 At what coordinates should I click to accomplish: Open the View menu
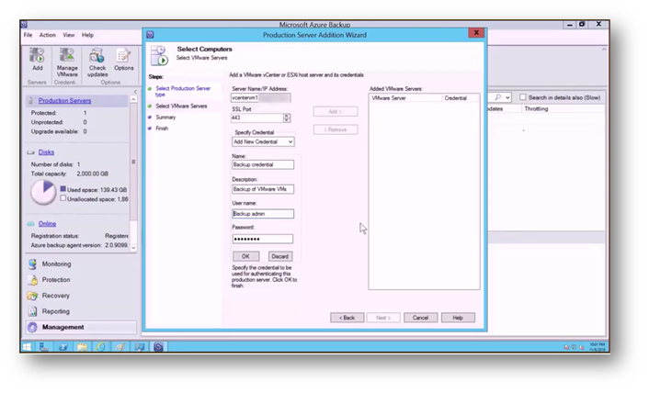click(x=69, y=35)
